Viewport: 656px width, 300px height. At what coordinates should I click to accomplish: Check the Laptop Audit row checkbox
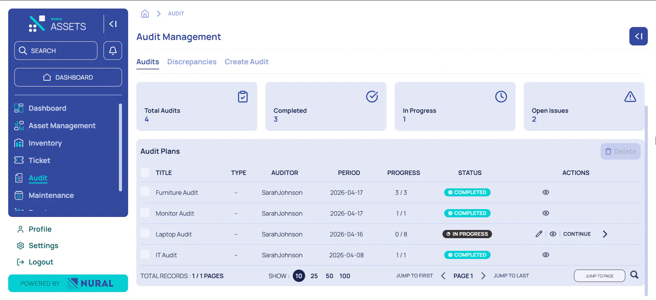tap(145, 233)
